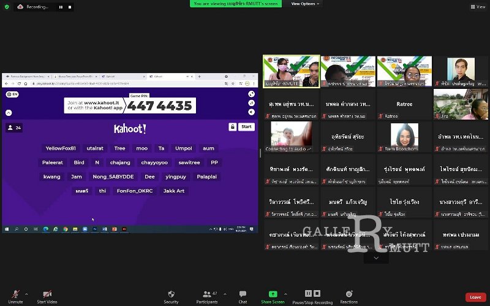Select the RMUTT presenter video tile
The image size is (490, 306).
[x=292, y=72]
